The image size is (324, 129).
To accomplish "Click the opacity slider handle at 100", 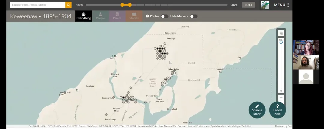I will [x=281, y=42].
